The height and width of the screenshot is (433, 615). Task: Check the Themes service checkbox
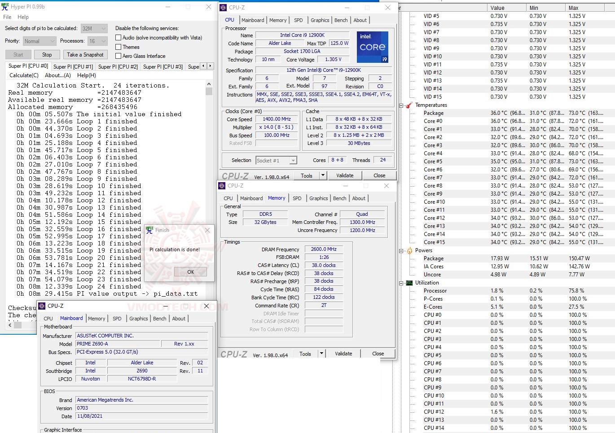(119, 47)
